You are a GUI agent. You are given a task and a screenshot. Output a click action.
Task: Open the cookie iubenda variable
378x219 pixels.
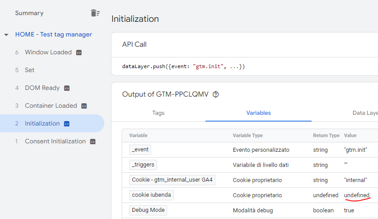[x=152, y=195]
